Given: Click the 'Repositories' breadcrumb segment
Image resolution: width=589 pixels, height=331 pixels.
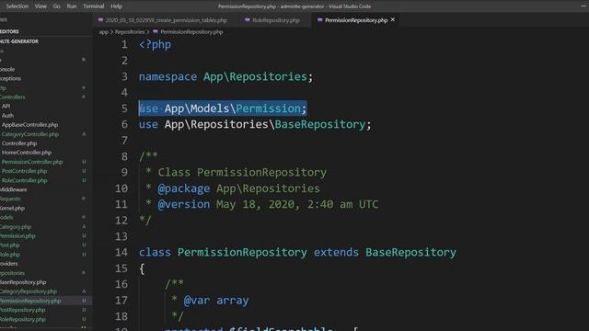Looking at the screenshot, I should coord(130,32).
